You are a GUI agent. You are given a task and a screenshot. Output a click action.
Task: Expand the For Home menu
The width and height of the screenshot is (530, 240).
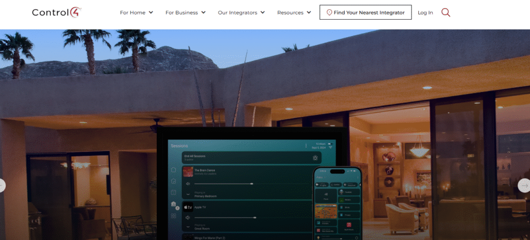tap(137, 12)
